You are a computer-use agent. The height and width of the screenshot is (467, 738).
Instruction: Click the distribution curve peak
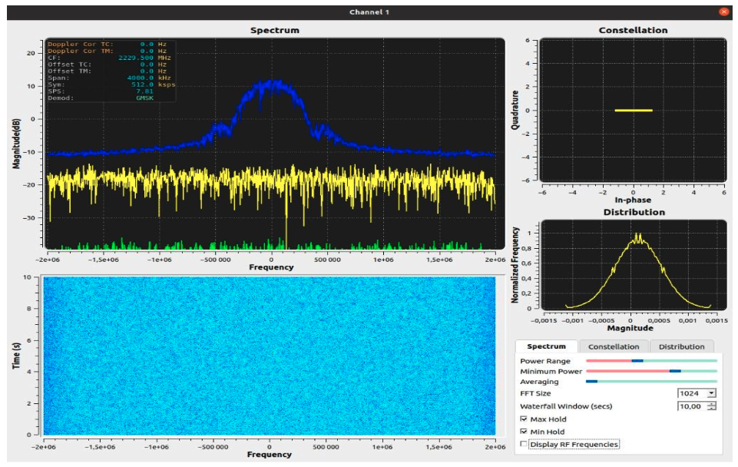click(x=638, y=237)
